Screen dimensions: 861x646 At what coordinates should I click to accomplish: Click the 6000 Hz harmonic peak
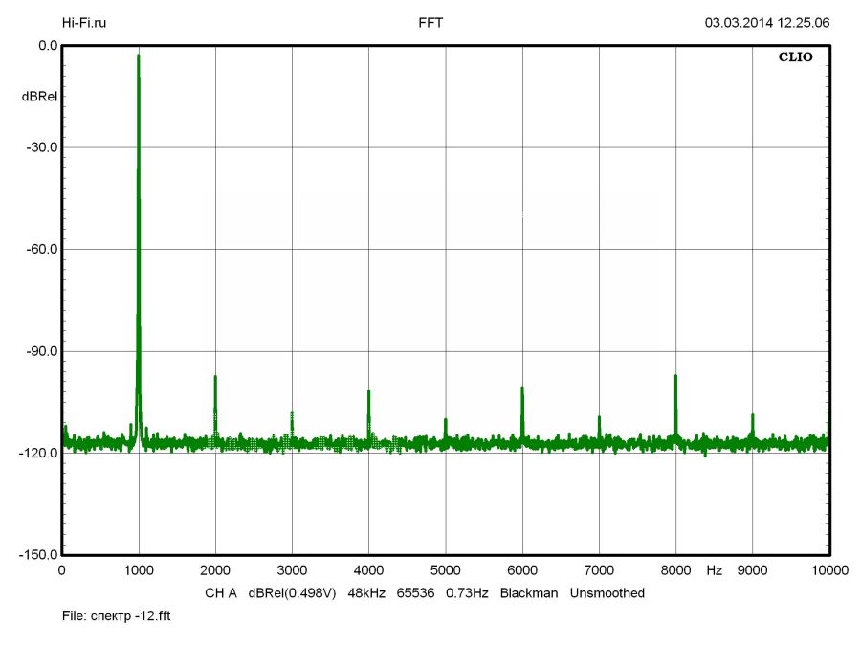click(x=522, y=390)
